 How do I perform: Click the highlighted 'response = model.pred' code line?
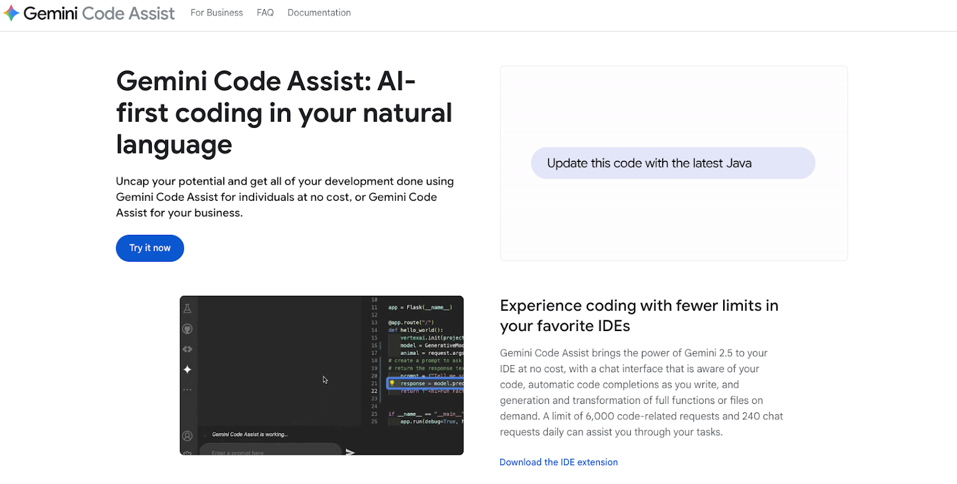[425, 384]
